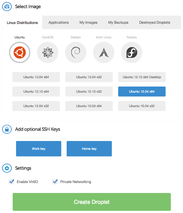Click the highlighted Ubuntu 12.04 x64 image

pyautogui.click(x=142, y=92)
